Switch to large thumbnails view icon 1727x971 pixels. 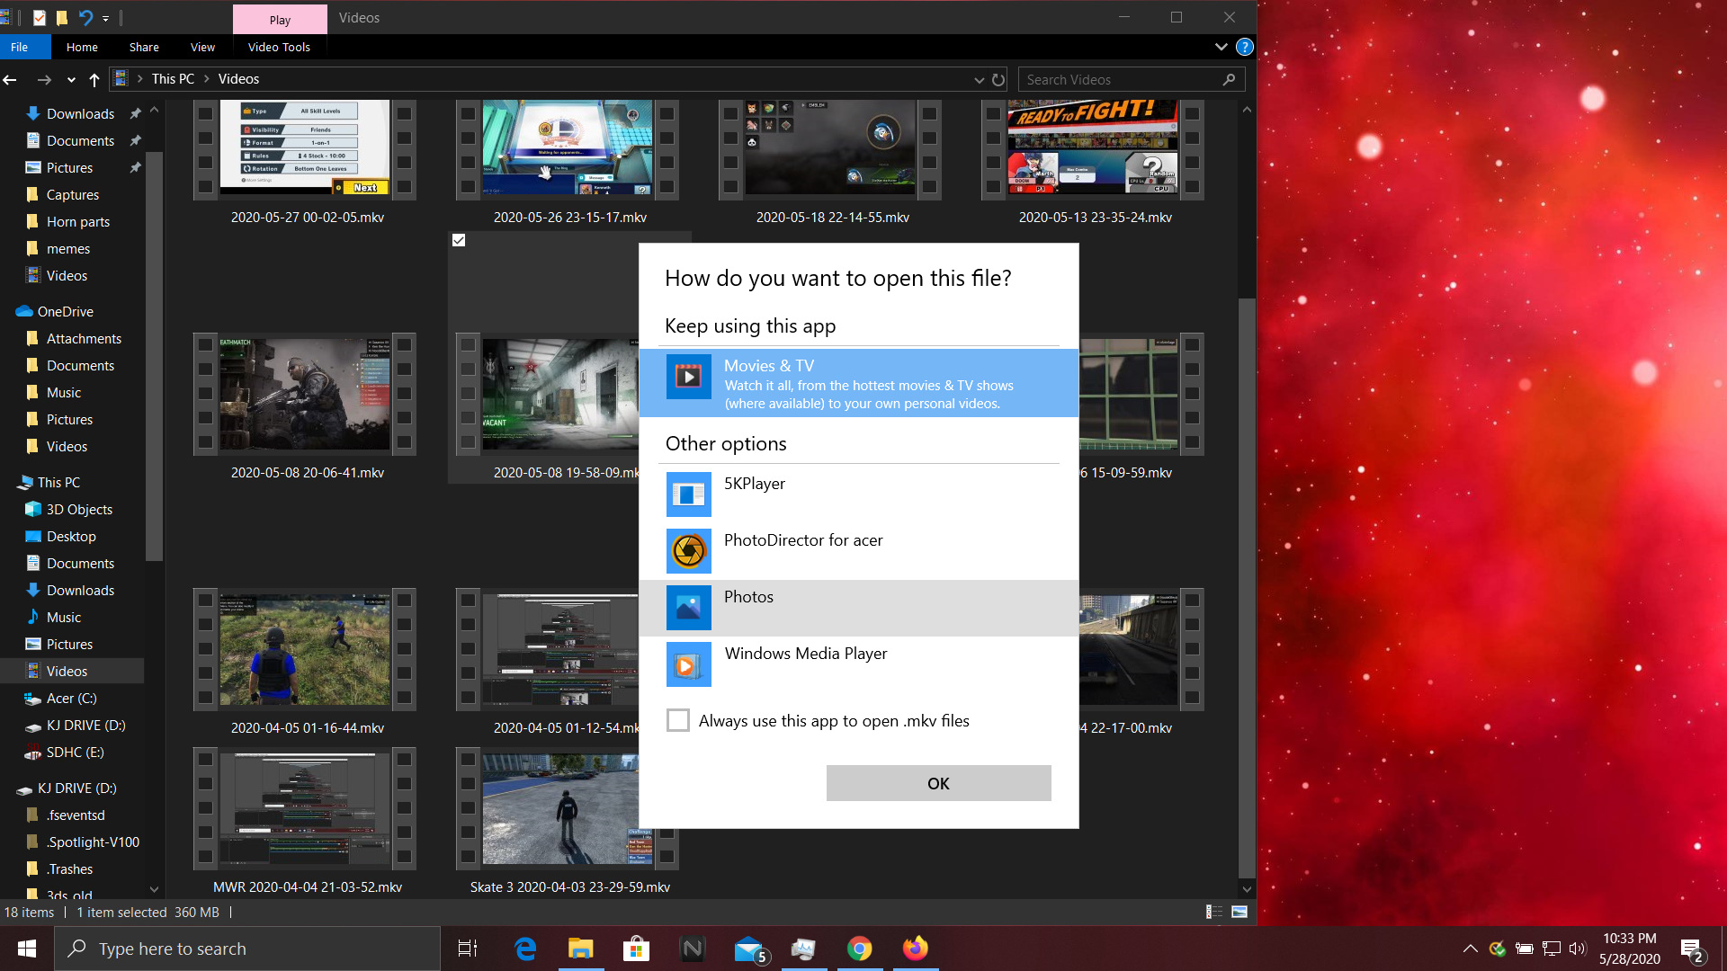[1239, 912]
